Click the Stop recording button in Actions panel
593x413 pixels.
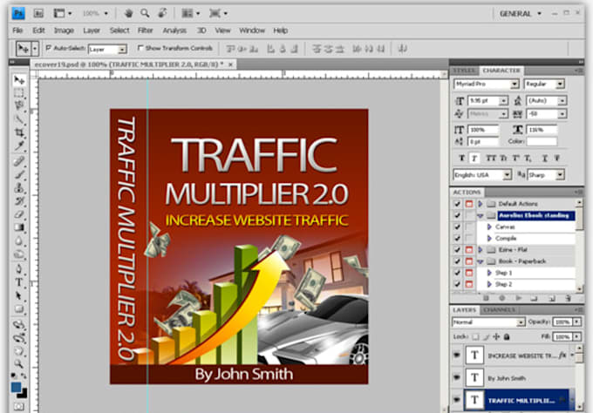click(486, 299)
